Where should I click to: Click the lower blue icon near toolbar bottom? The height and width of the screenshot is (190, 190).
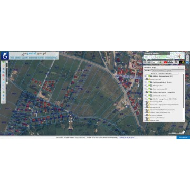[4, 99]
